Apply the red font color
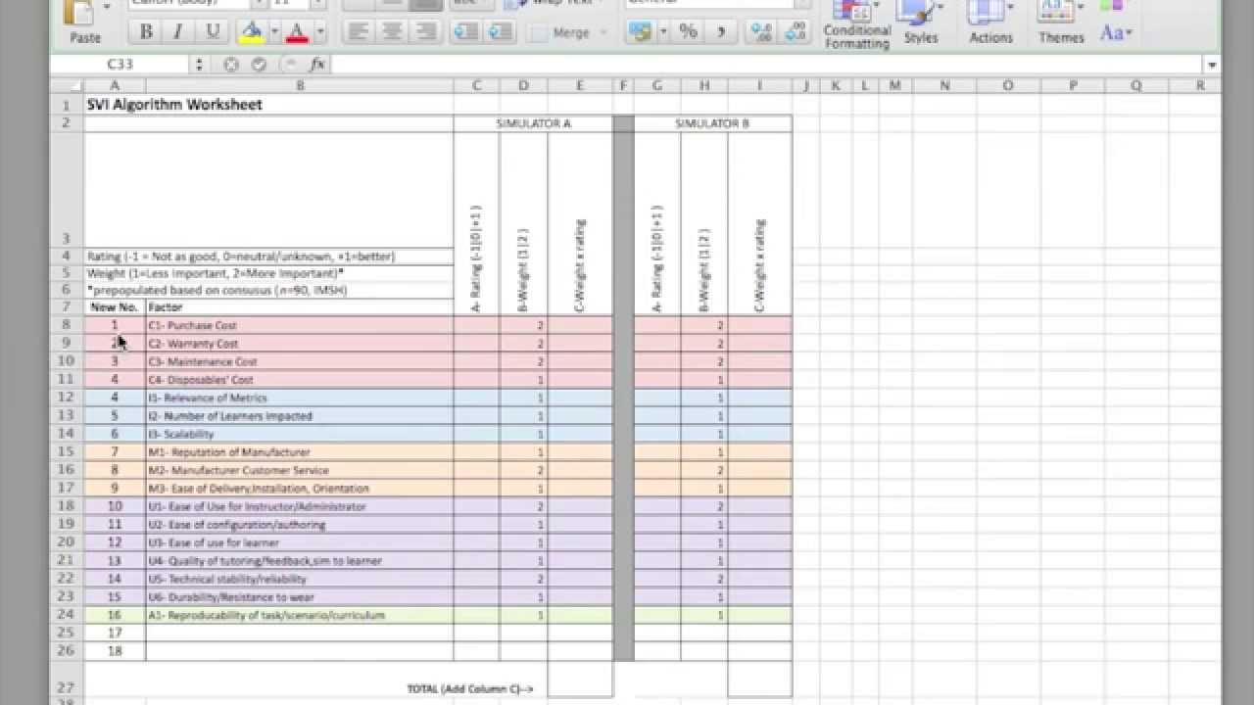This screenshot has height=705, width=1254. tap(298, 31)
